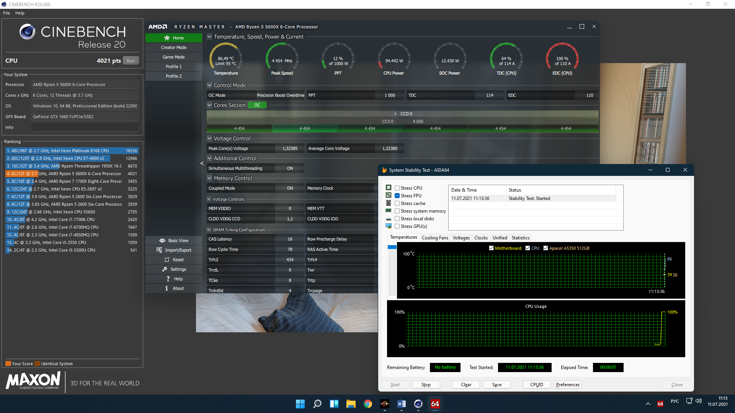
Task: Click the Cinebench Info input field
Action: 85,127
